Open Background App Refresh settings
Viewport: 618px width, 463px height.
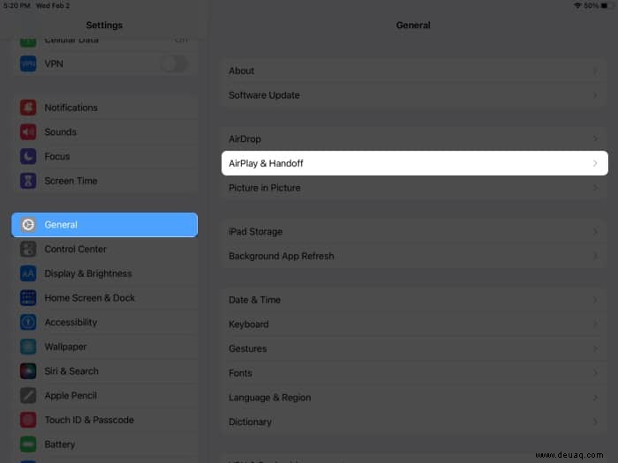tap(415, 257)
